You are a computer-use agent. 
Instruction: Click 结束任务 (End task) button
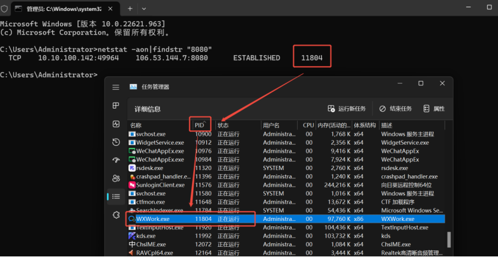point(395,109)
